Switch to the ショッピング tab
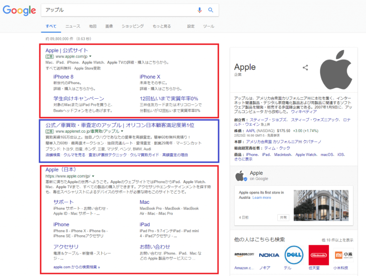Viewport: 366px width, 276px height. [133, 26]
